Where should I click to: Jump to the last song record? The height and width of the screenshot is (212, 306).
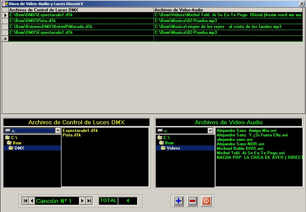[89, 201]
